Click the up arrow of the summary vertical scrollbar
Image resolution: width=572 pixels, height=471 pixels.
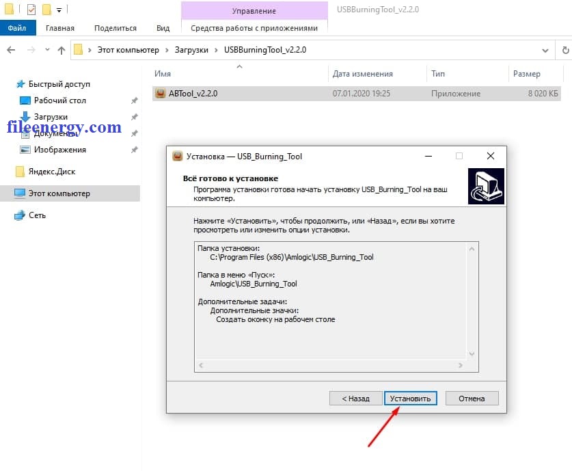472,250
